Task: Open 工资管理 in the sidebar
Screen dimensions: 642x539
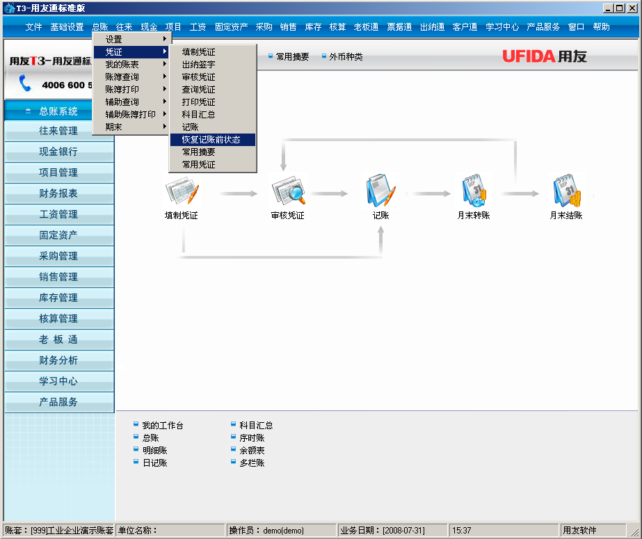Action: (59, 214)
